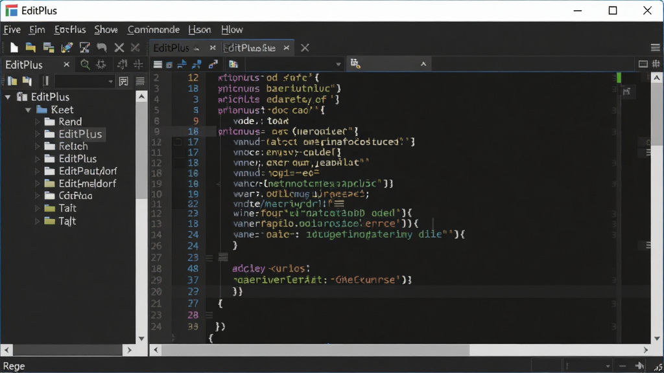Open the Hson menu
Viewport: 664px width, 373px height.
click(x=200, y=30)
